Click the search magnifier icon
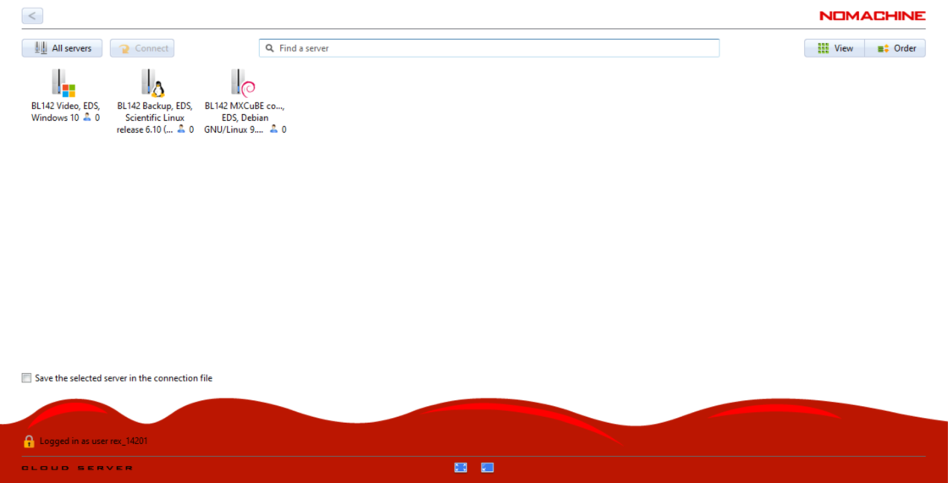 coord(270,47)
